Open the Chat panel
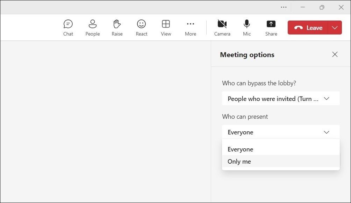351x203 pixels. pos(68,28)
